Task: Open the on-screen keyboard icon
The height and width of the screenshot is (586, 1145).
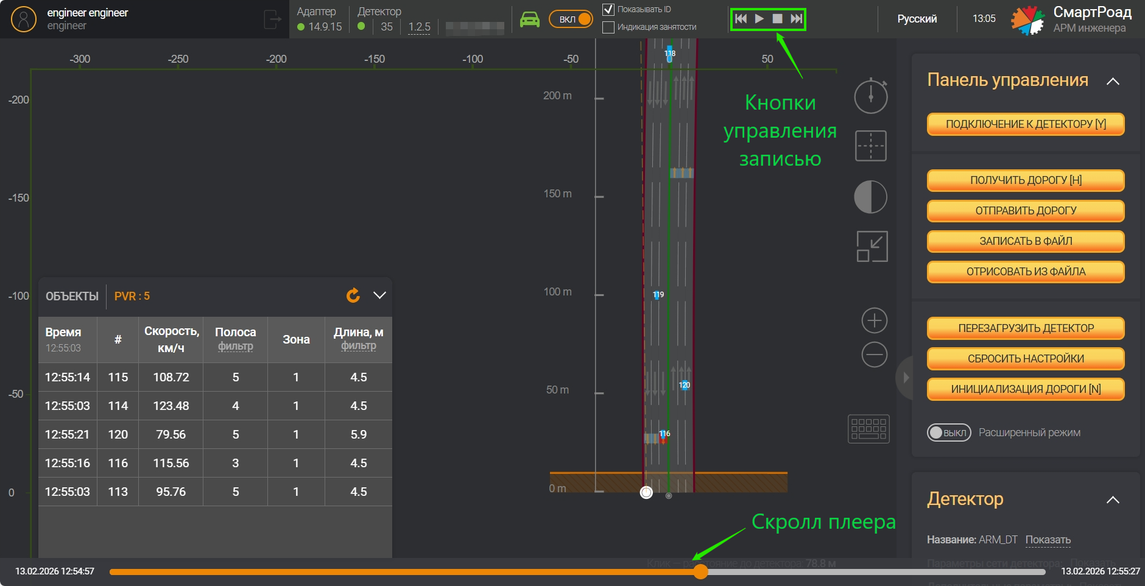Action: coord(868,429)
